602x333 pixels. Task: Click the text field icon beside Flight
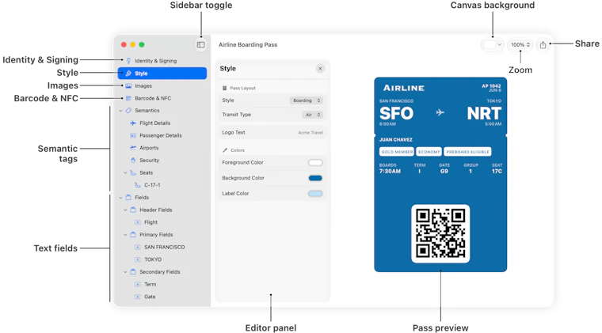[x=138, y=222]
